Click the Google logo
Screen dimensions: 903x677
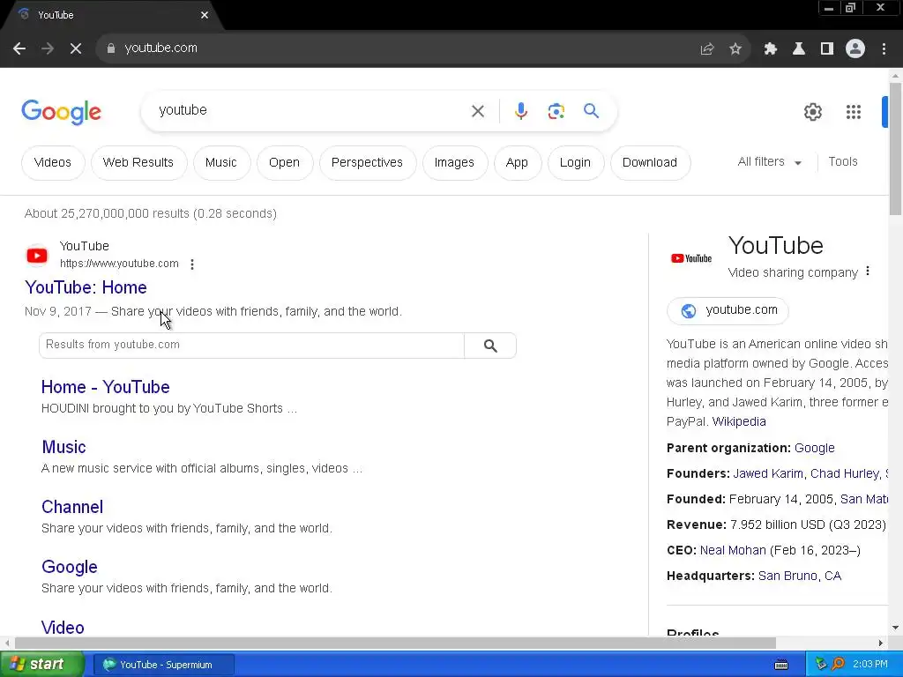(x=61, y=112)
